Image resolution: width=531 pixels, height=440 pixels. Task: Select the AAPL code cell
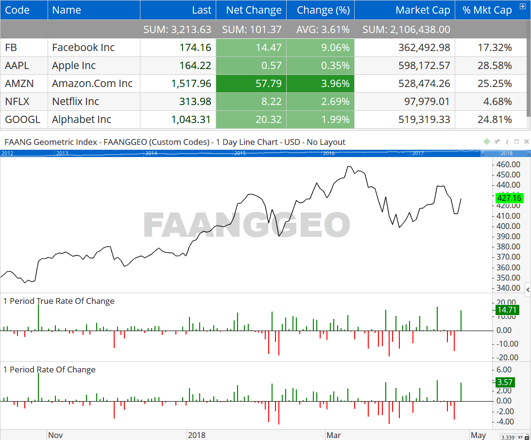[x=24, y=66]
